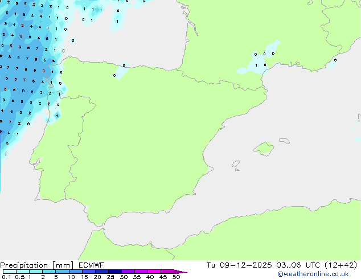This screenshot has height=279, width=361.
Task: Select the 30–35 mm purple legend swatch
Action: pyautogui.click(x=128, y=272)
